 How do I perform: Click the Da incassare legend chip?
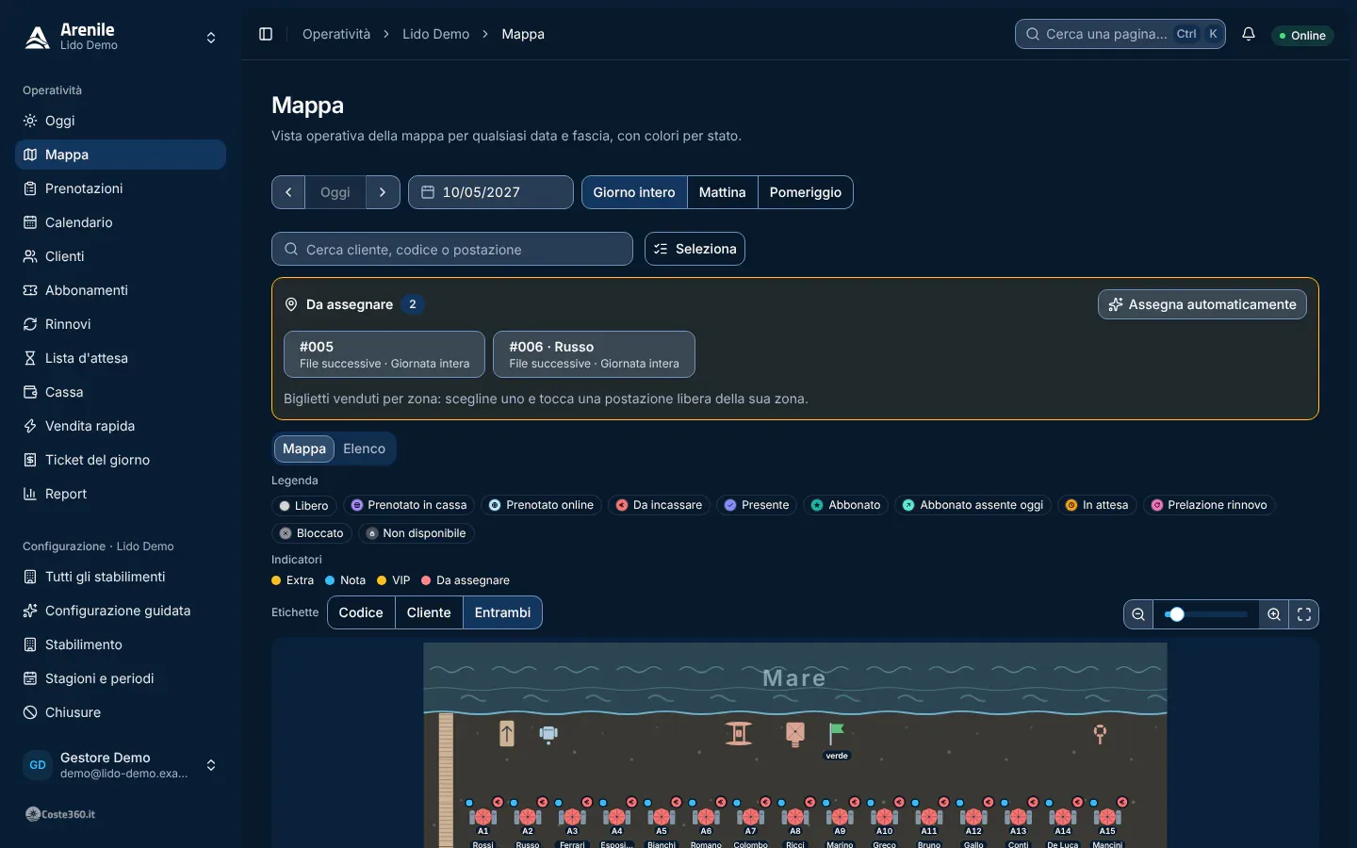[659, 505]
